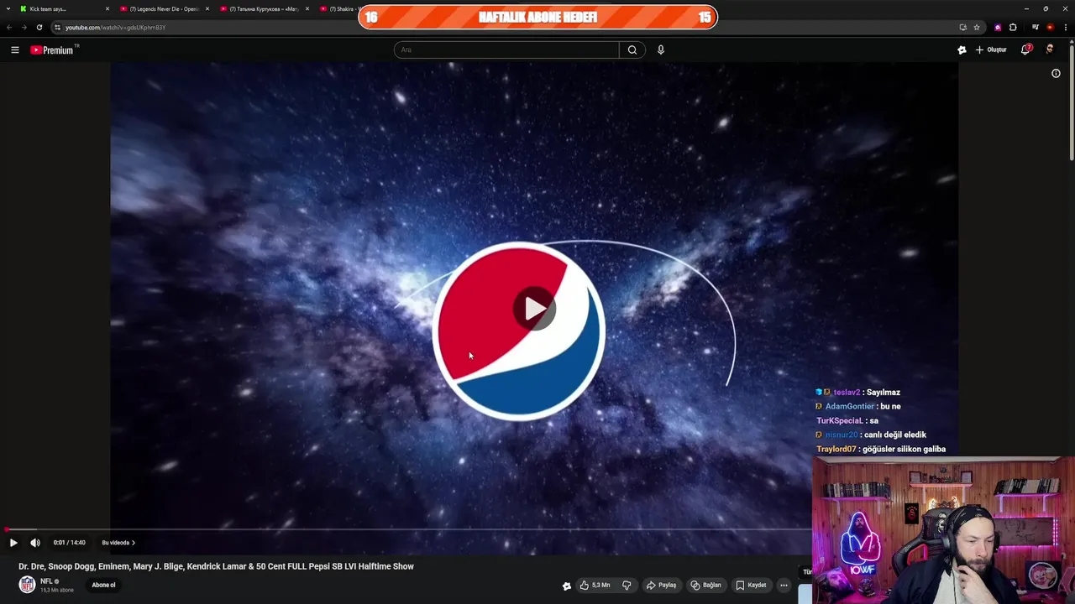Screen dimensions: 1075x604
Task: Open the NFL channel name link
Action: click(x=46, y=581)
